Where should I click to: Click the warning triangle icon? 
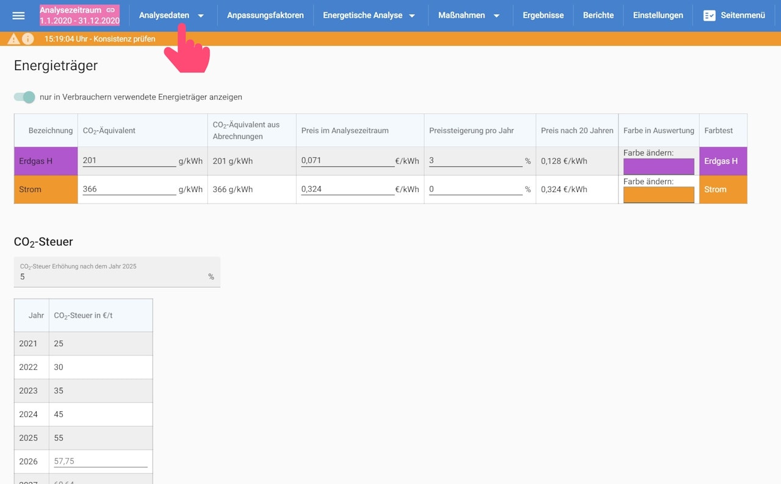tap(13, 39)
